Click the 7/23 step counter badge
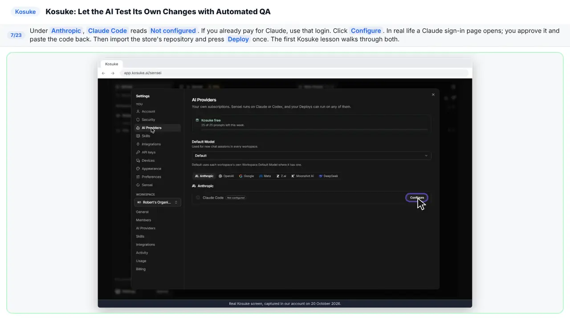The image size is (570, 320). [x=16, y=35]
